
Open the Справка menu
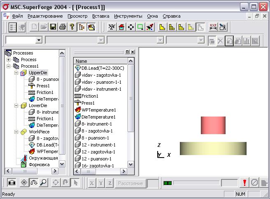(172, 16)
